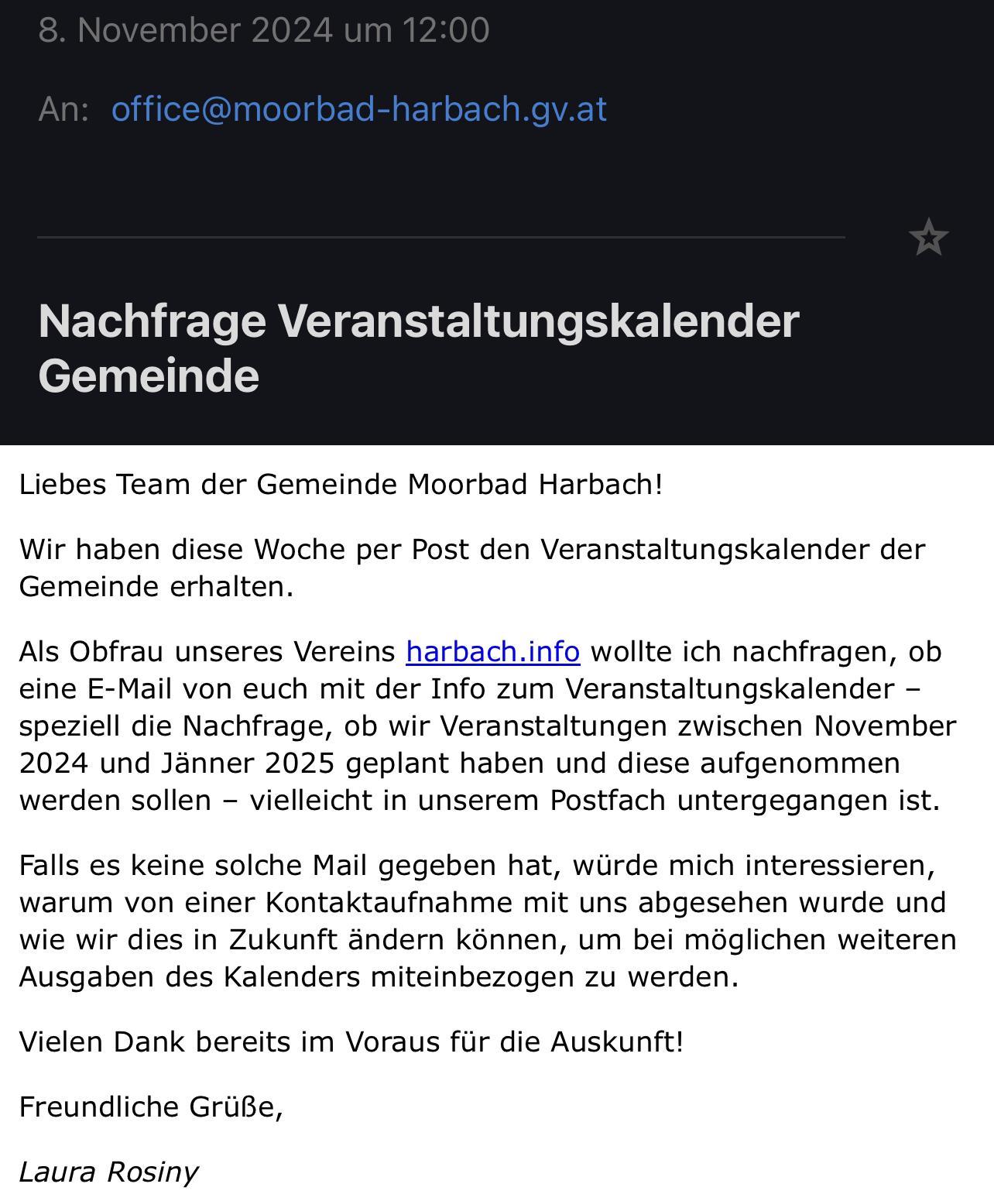Tap subject 'Nachfrage Veranstaltungskalender Gemeinde'
The width and height of the screenshot is (994, 1201).
pos(419,348)
